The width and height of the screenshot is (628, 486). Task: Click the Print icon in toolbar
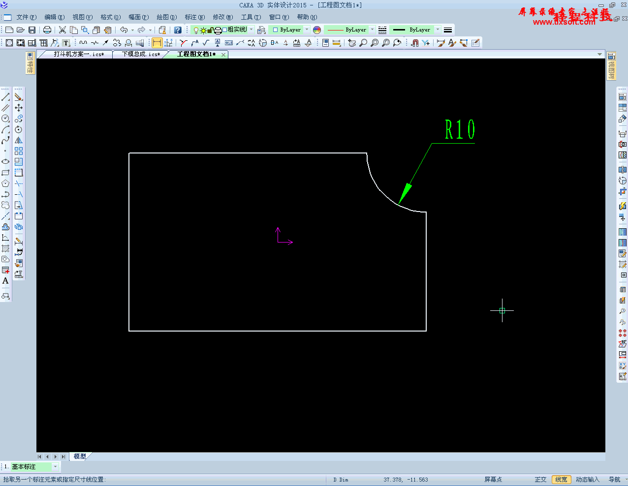pos(47,30)
